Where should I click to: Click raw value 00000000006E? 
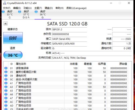(119, 83)
